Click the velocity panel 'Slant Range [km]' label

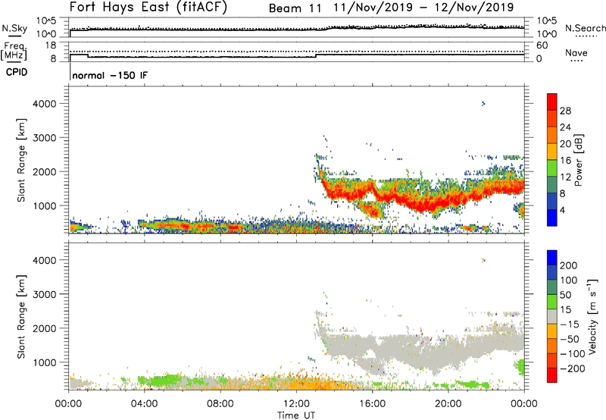pos(21,316)
